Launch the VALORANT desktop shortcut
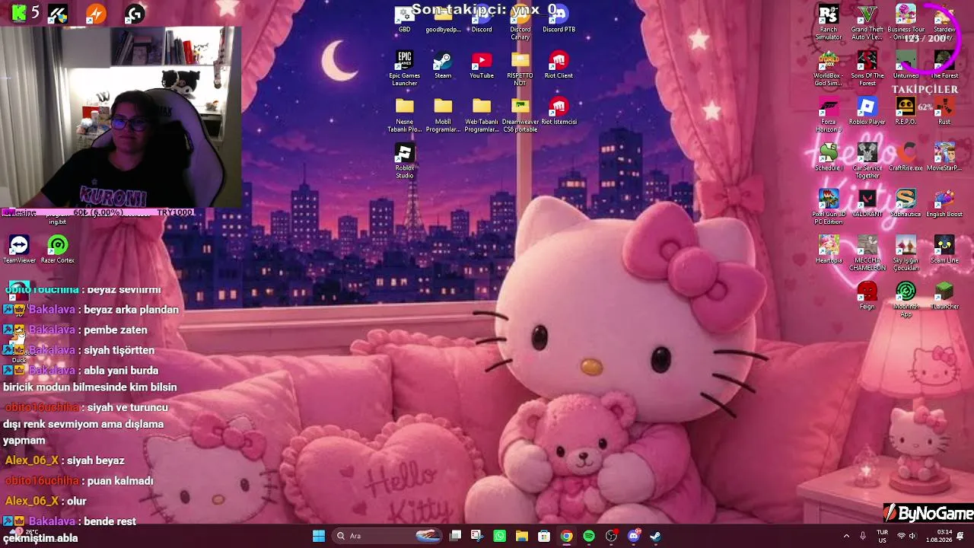Viewport: 974px width, 548px height. pyautogui.click(x=867, y=204)
